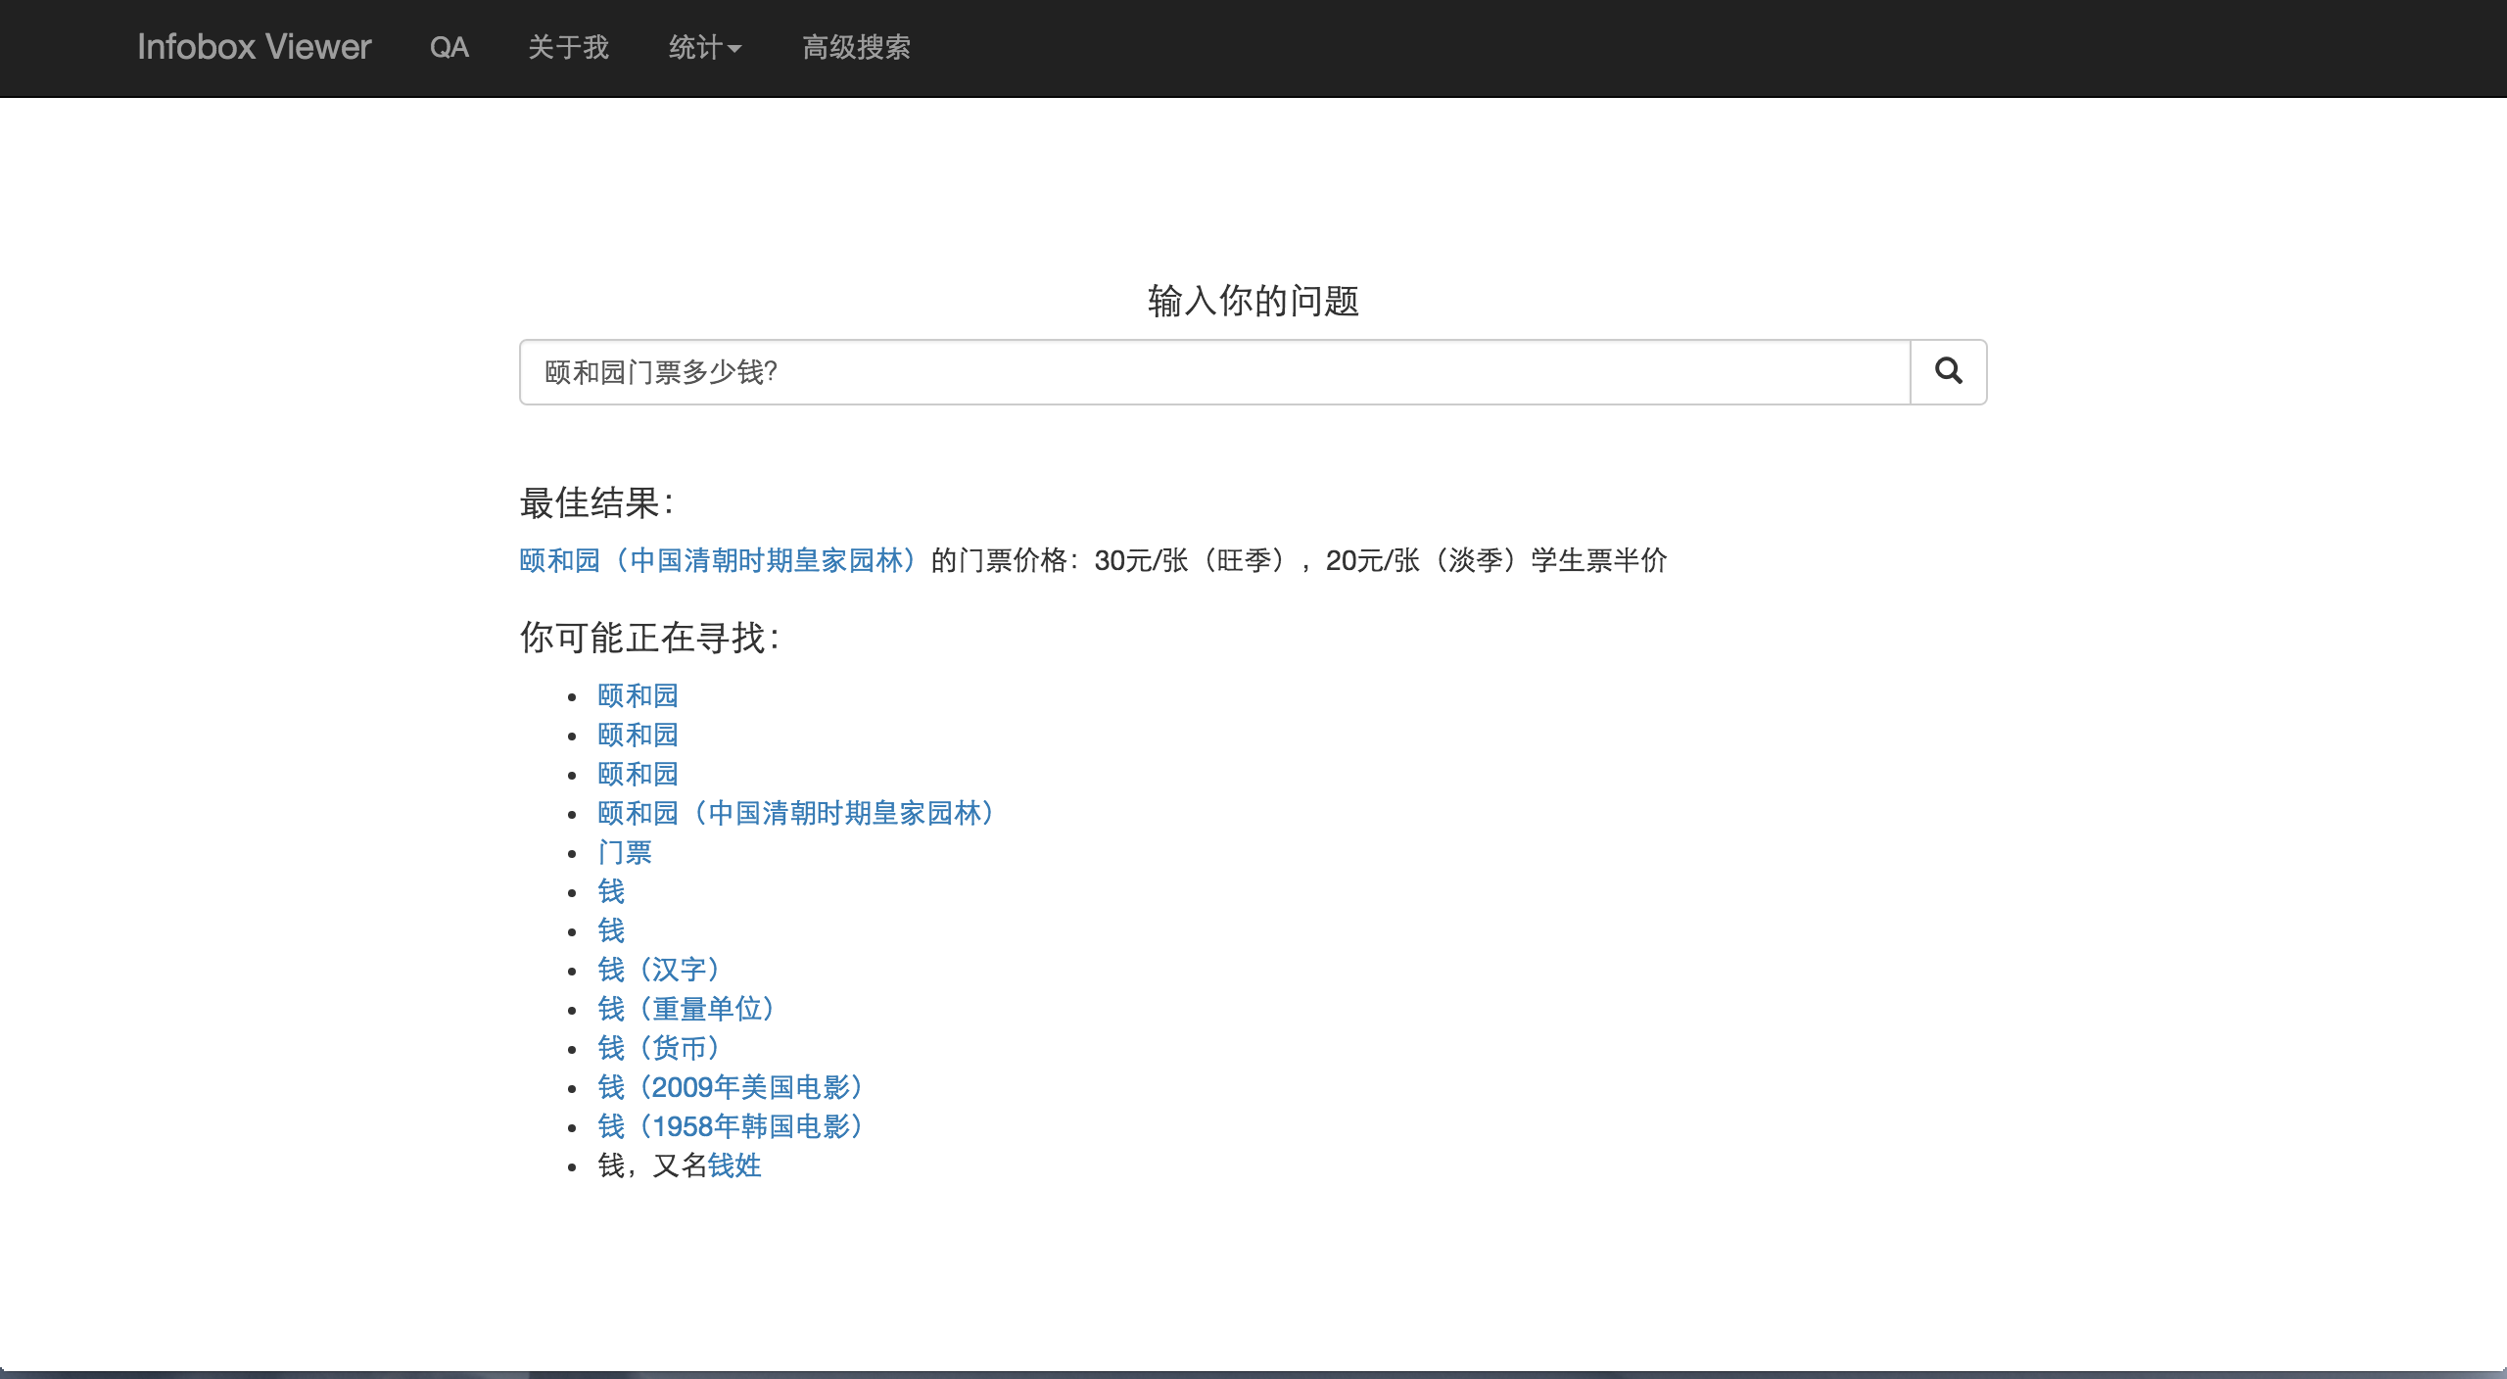Image resolution: width=2507 pixels, height=1379 pixels.
Task: Go to the QA page
Action: click(449, 47)
